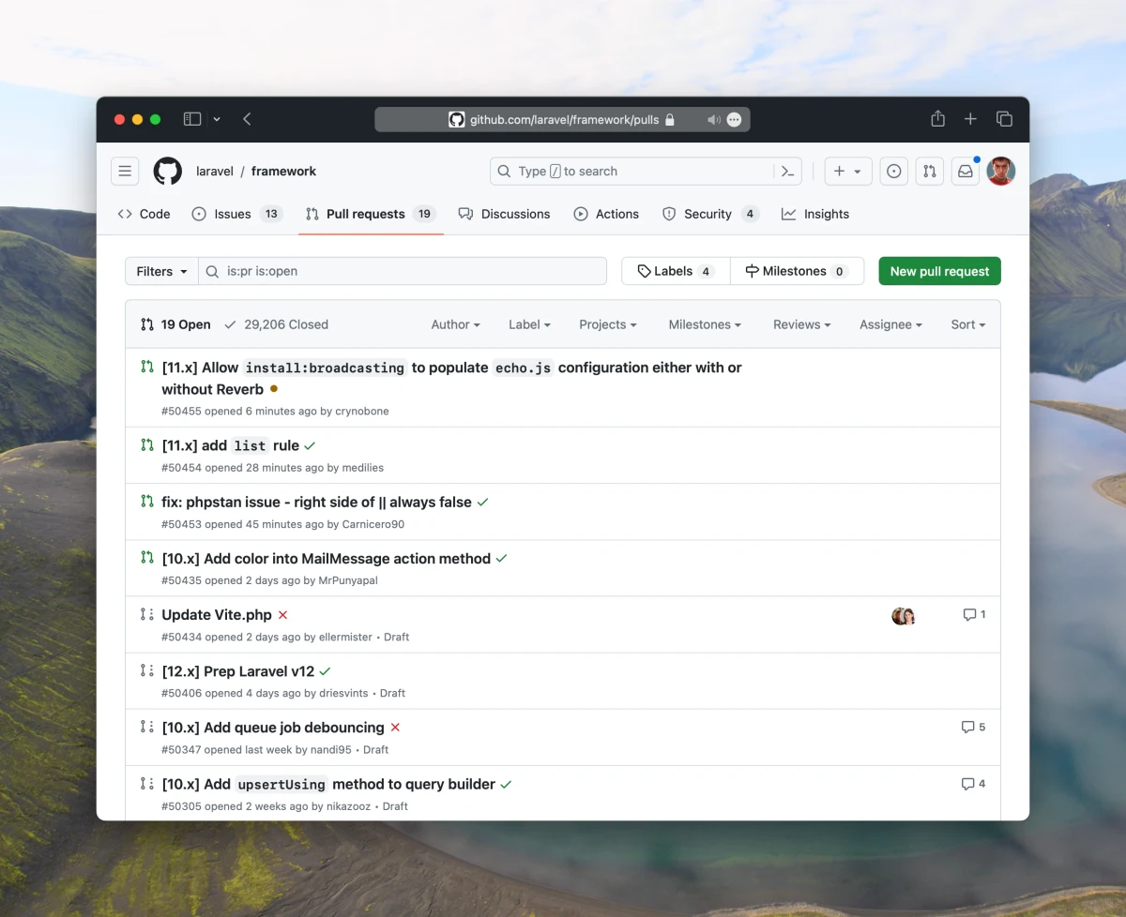Open the Filters dropdown
Viewport: 1126px width, 917px height.
point(161,271)
